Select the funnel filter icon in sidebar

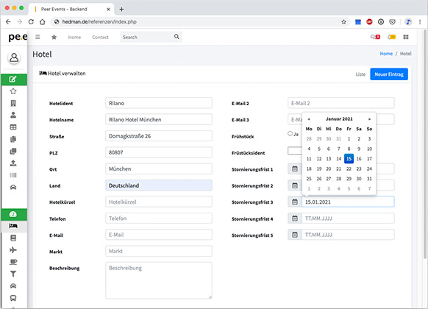13,274
